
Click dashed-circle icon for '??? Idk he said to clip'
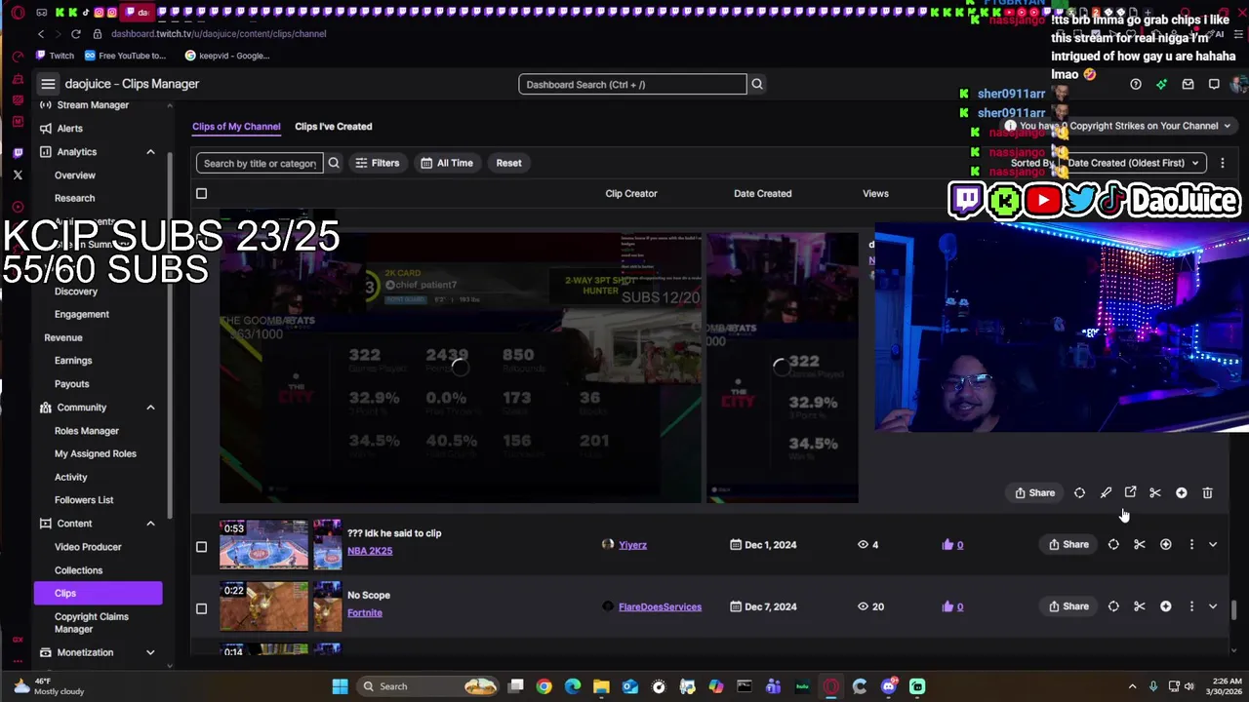tap(1113, 545)
